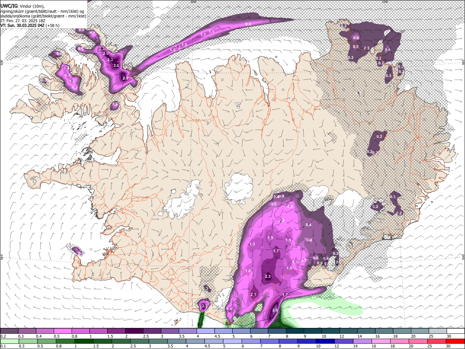The width and height of the screenshot is (465, 349).
Task: Click the '25' label under the snow scale
Action: [430, 336]
